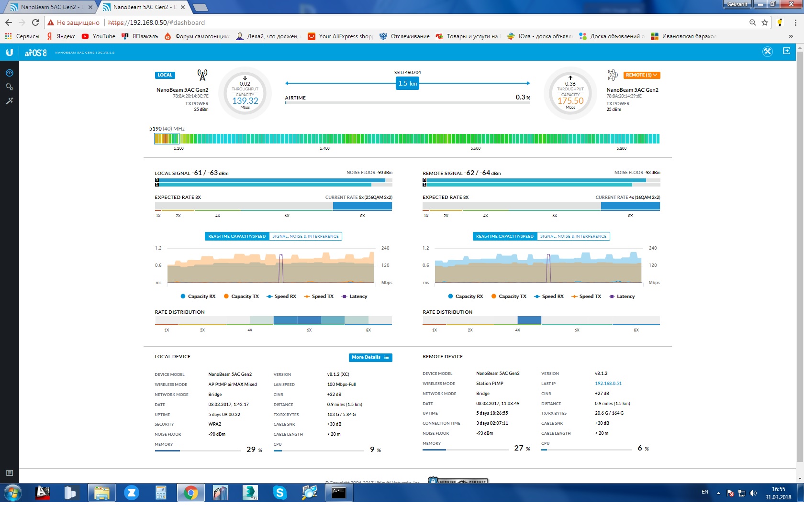
Task: Toggle Speed TX in local chart legend
Action: (319, 297)
